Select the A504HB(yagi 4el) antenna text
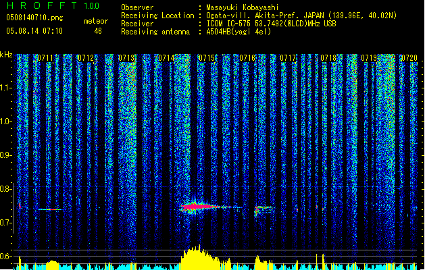The height and width of the screenshot is (270, 425). (x=239, y=32)
